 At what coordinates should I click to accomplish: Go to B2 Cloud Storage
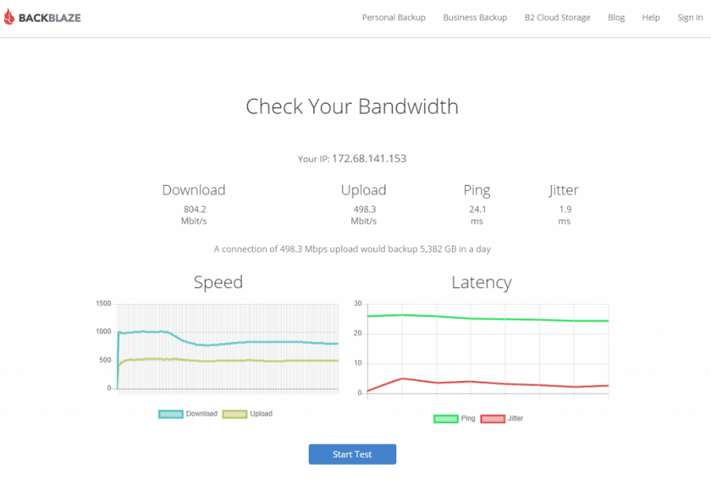pyautogui.click(x=557, y=18)
